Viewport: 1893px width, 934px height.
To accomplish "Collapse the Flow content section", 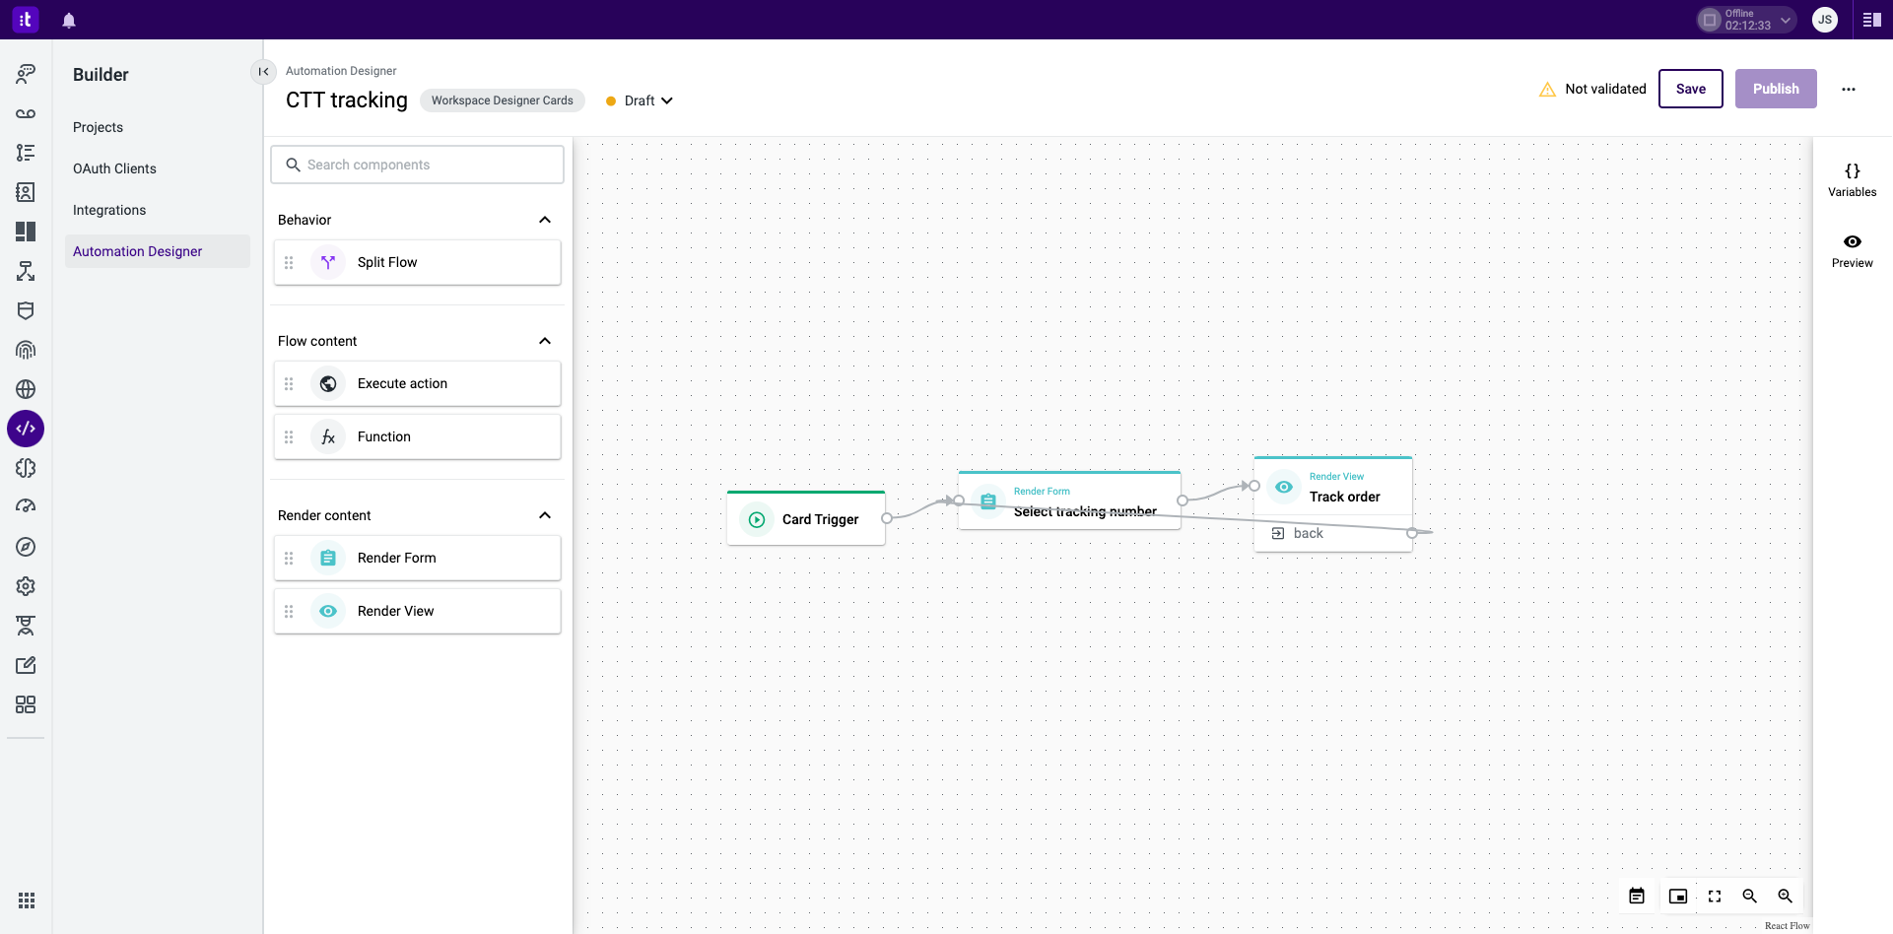I will pos(545,341).
